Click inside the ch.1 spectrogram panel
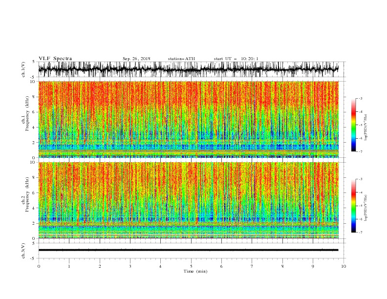The height and width of the screenshot is (299, 387). 188,119
